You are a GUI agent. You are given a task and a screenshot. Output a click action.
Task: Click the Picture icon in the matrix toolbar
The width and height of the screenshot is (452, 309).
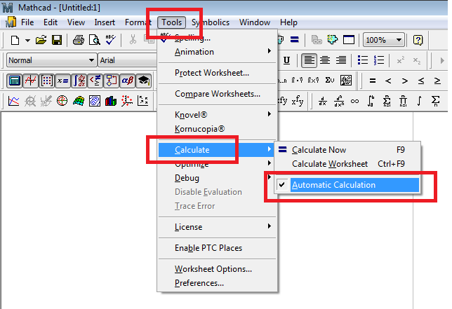click(345, 81)
